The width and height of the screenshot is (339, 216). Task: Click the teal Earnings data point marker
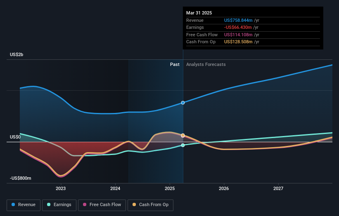point(183,145)
